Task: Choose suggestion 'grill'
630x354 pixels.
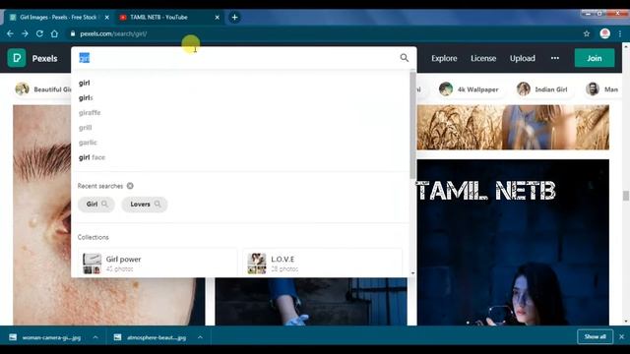Action: [x=86, y=128]
